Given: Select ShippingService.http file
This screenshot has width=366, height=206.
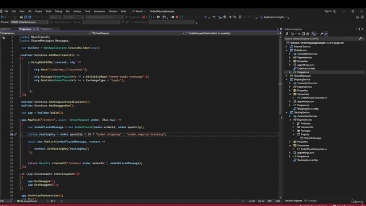Looking at the screenshot, I should [308, 109].
